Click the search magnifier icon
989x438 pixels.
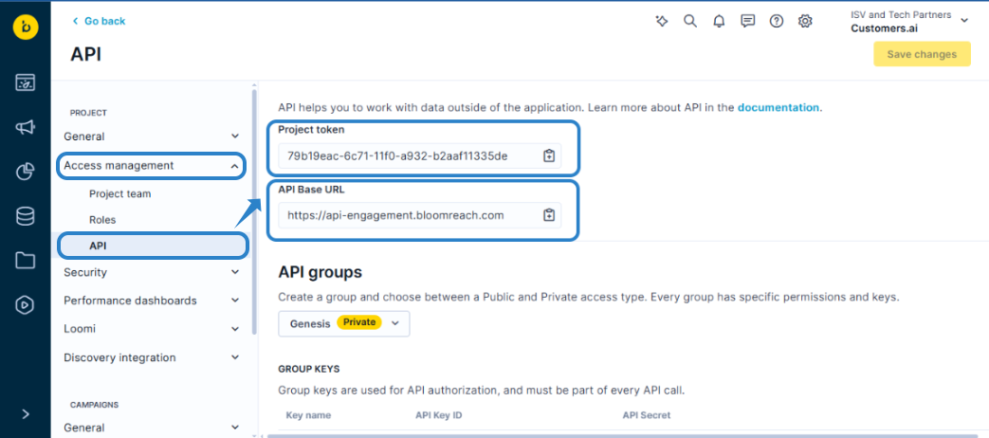690,21
